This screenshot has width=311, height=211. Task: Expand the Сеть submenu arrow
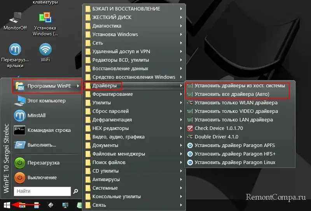point(181,43)
